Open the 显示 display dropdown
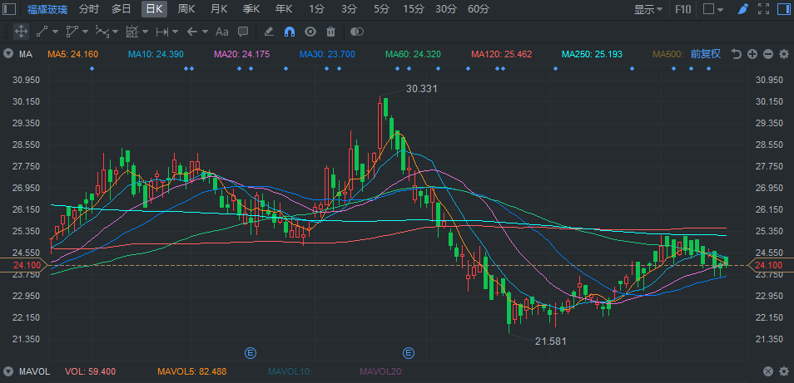 tap(648, 9)
